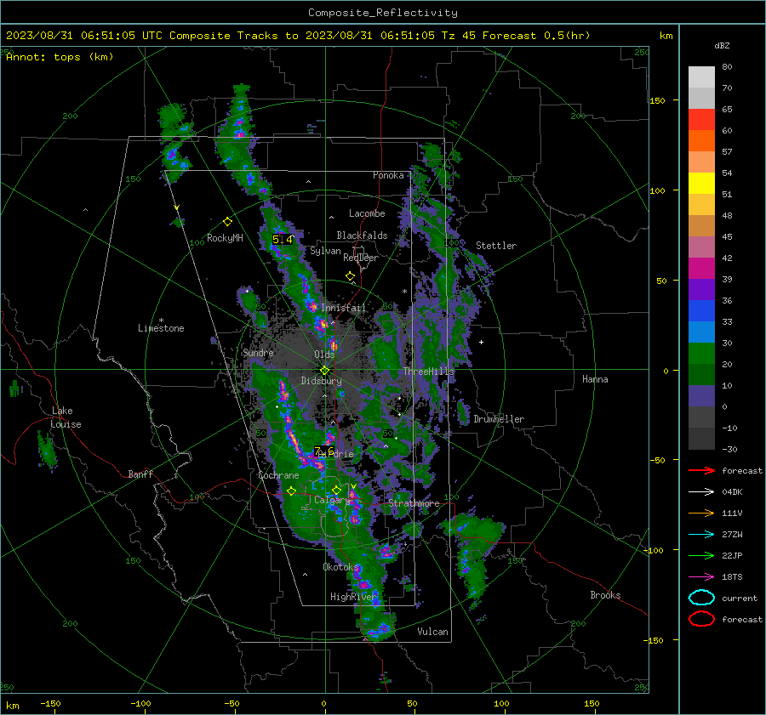Click the RedDeer city label
This screenshot has height=715, width=766.
361,258
